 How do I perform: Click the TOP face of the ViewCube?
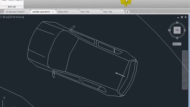(x=177, y=30)
